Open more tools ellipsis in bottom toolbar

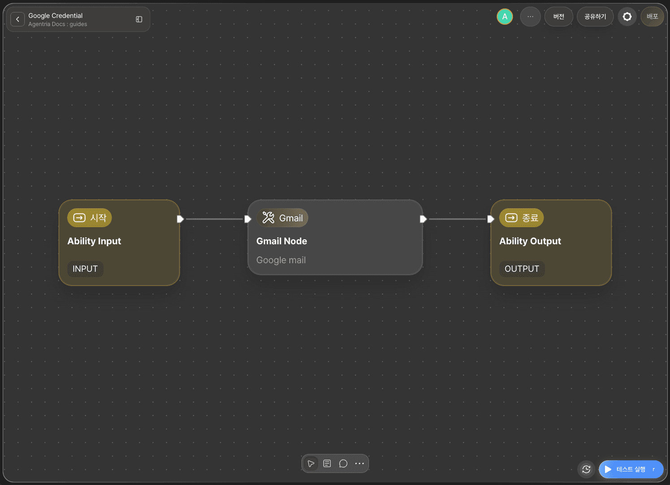pos(359,463)
